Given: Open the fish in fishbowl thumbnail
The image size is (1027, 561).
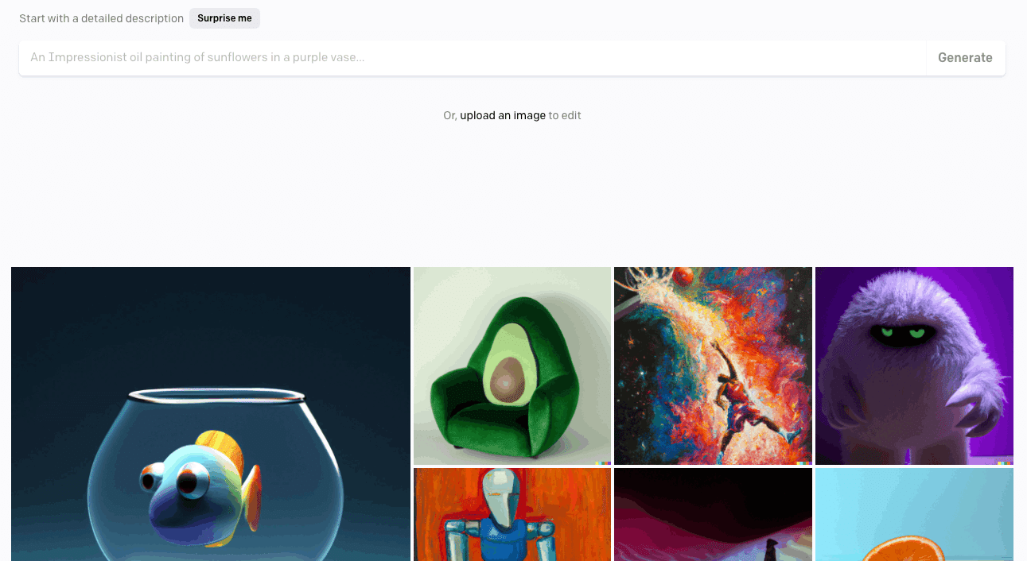Looking at the screenshot, I should (211, 414).
